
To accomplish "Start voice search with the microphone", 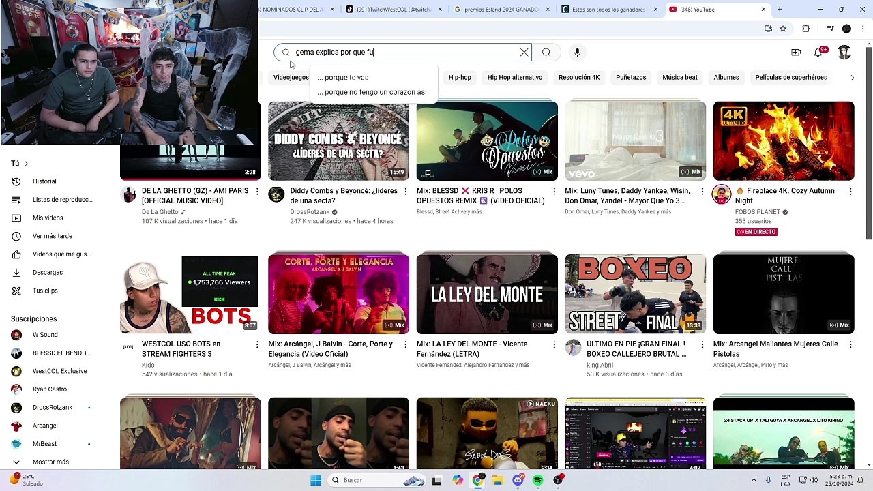I will click(x=577, y=53).
